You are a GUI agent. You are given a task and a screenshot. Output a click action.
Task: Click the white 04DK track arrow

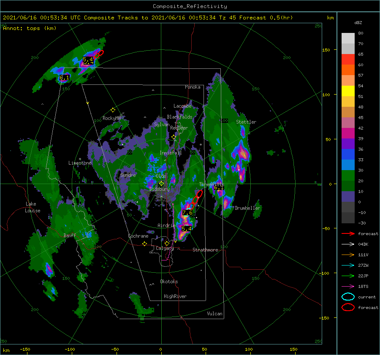click(348, 244)
